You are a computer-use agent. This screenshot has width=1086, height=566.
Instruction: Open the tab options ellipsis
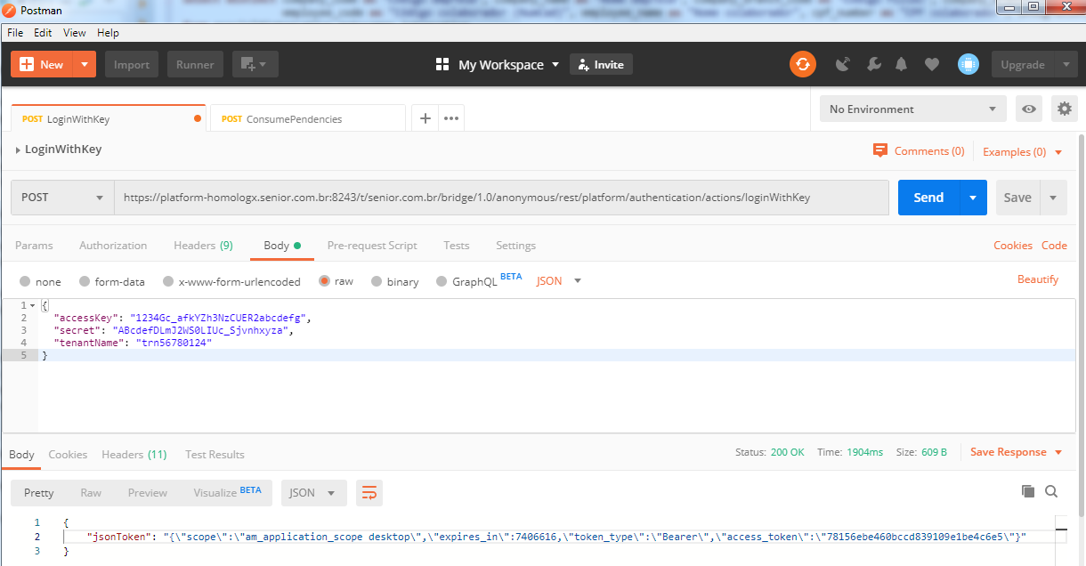pos(451,118)
